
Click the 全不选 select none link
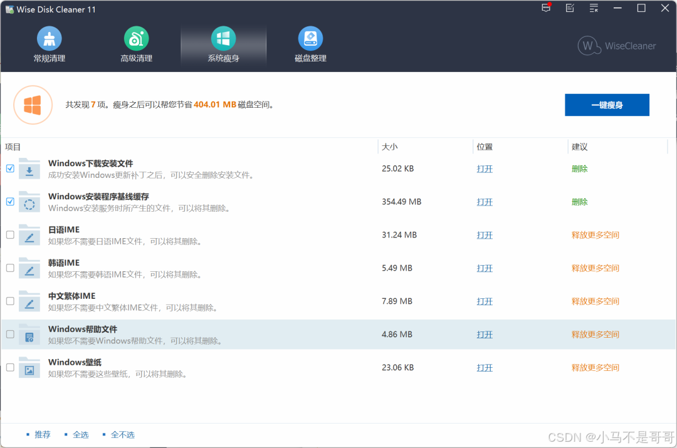(x=123, y=435)
